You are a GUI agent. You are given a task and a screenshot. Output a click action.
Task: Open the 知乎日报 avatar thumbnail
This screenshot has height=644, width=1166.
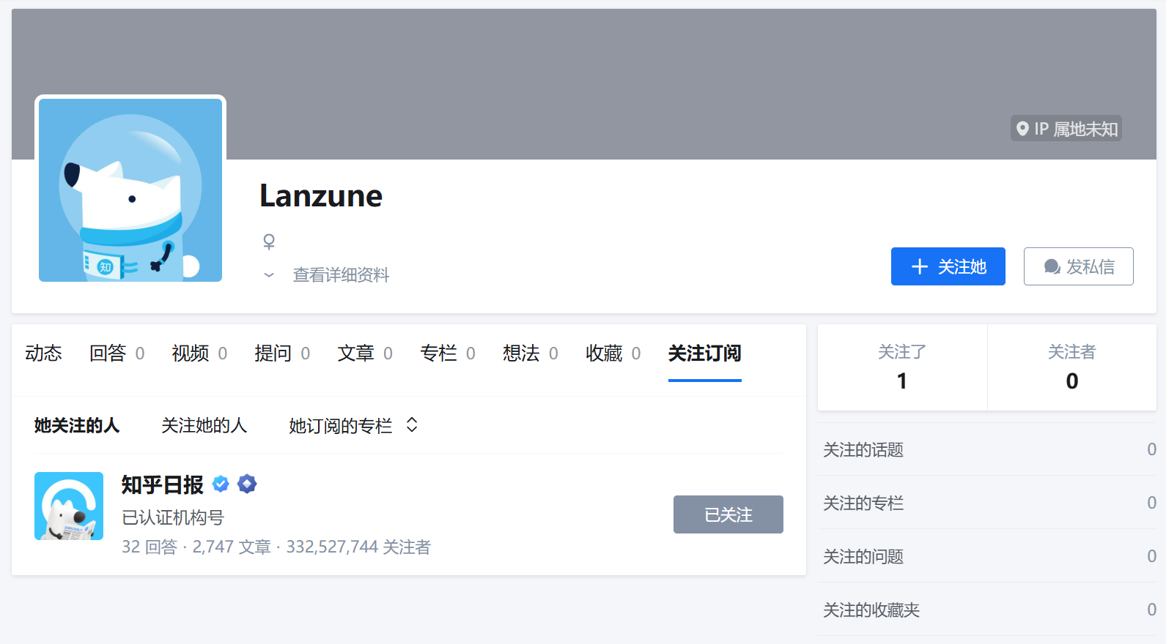pos(69,506)
